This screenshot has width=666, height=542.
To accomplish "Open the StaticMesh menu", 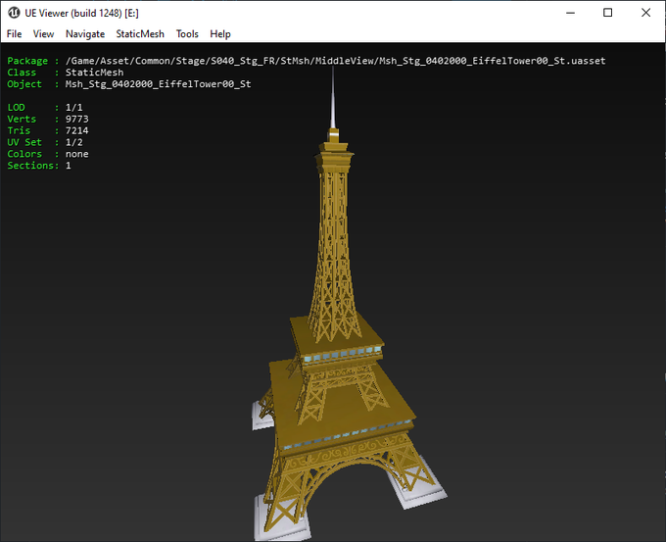I will point(140,33).
